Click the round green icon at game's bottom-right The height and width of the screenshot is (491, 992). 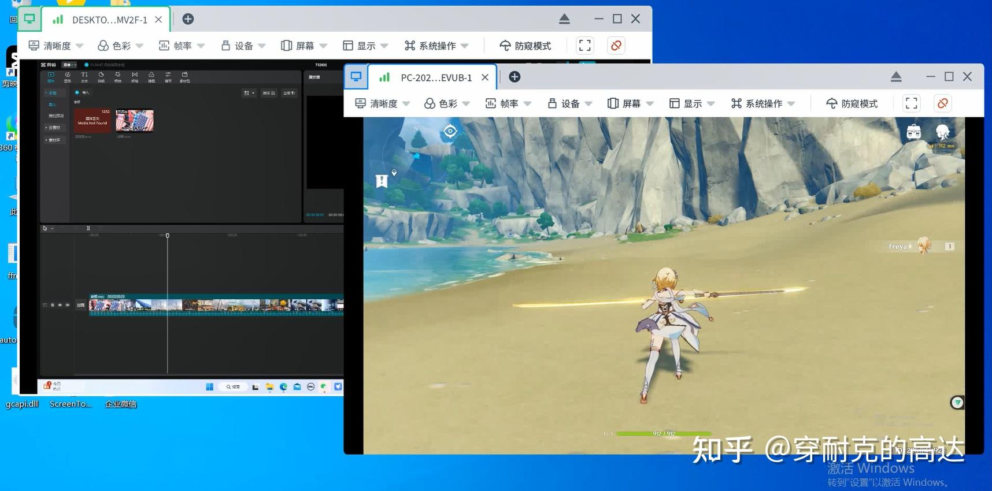(957, 402)
